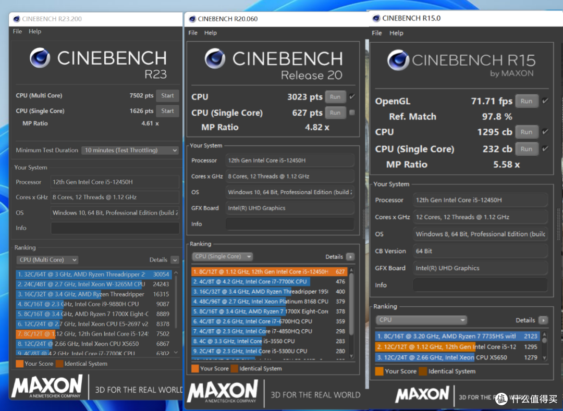Image resolution: width=563 pixels, height=411 pixels.
Task: Run the OpenGL test in Cinebench R15
Action: (x=527, y=101)
